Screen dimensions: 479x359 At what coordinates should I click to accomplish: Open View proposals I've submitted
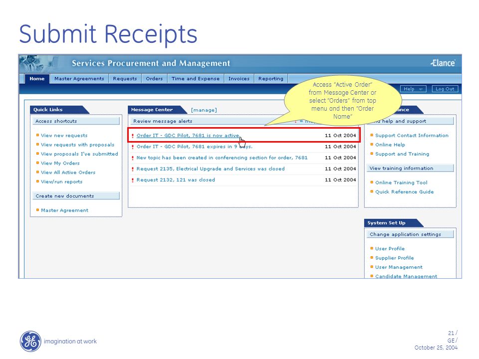click(x=79, y=154)
